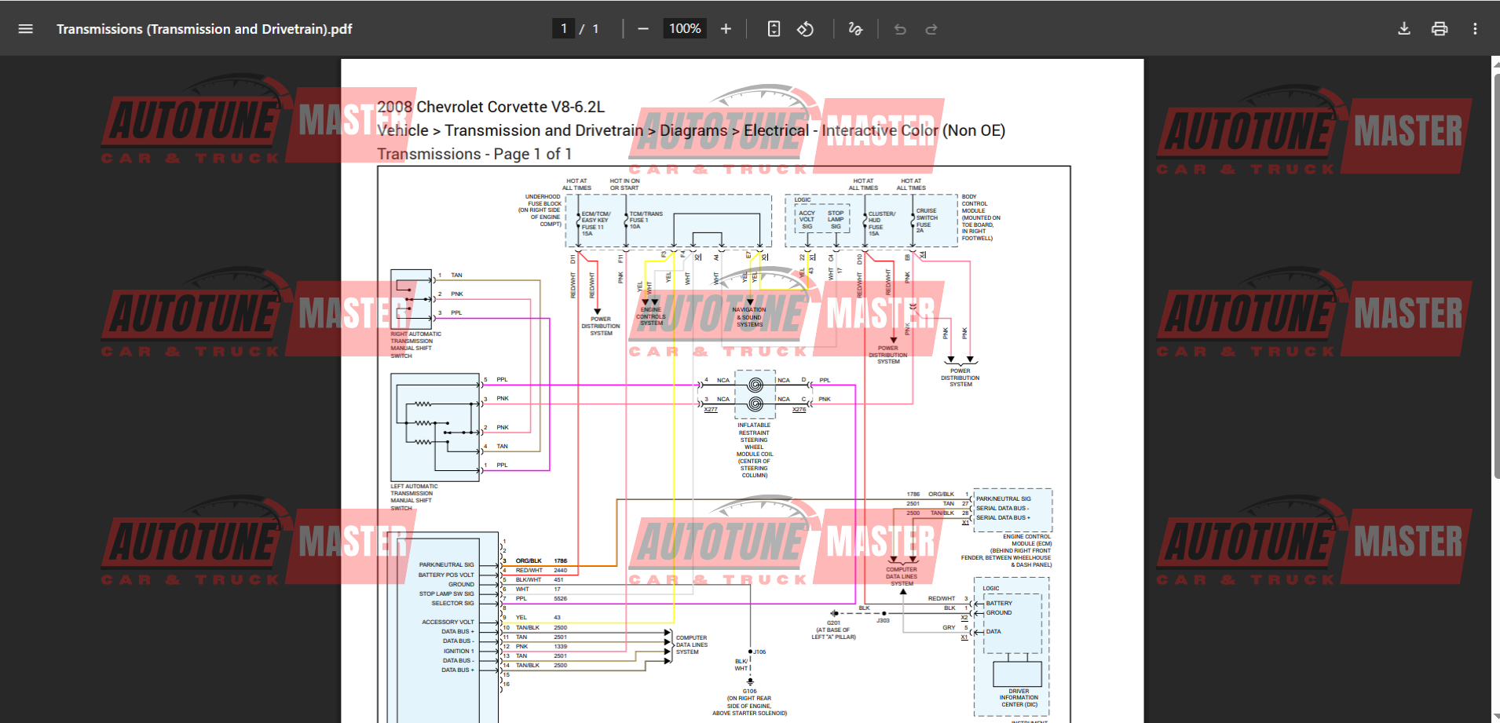The image size is (1500, 723).
Task: Print the wiring diagram
Action: 1440,28
